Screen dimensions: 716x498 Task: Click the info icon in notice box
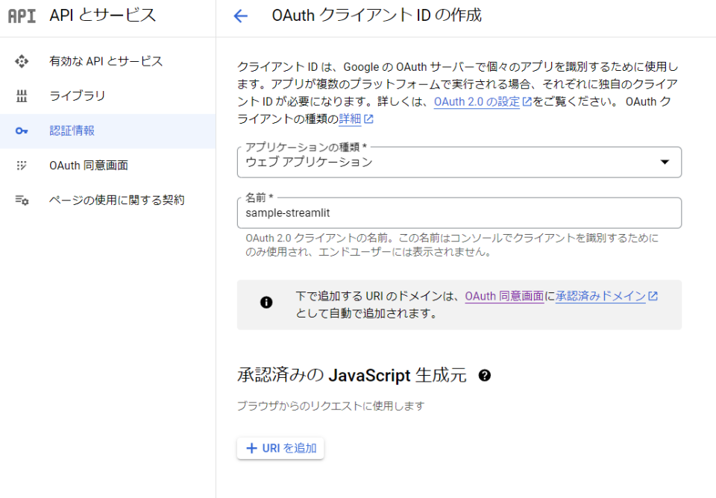pos(266,302)
